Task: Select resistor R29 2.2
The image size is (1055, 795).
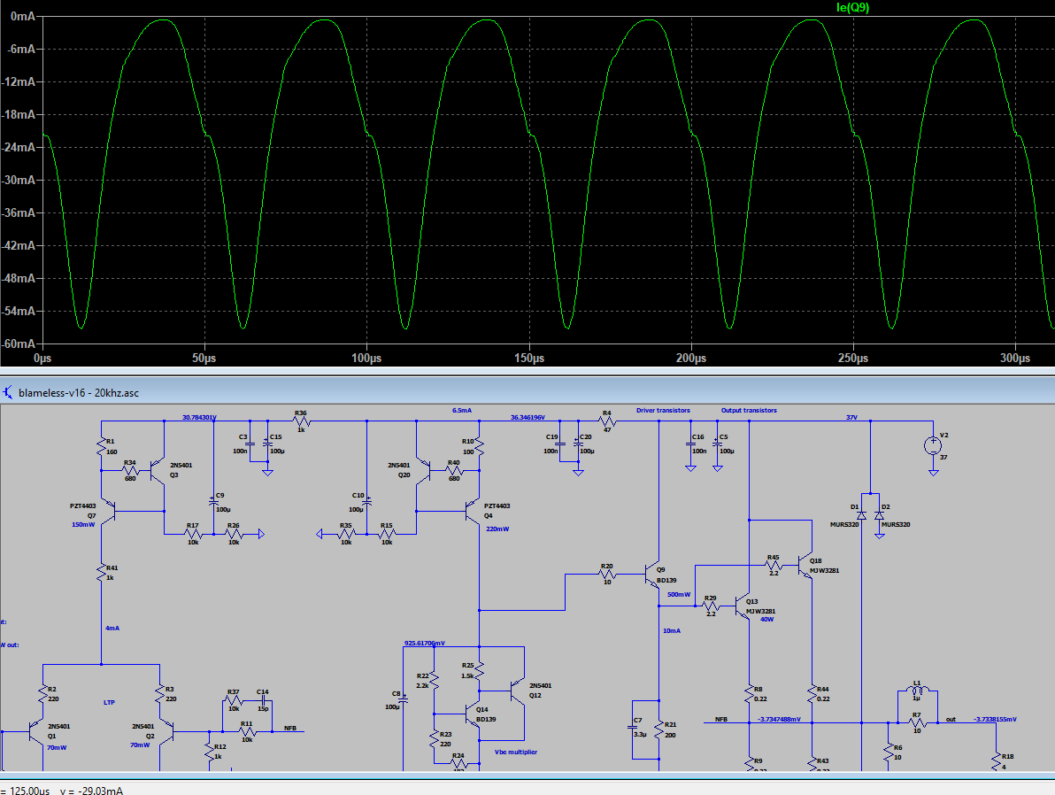Action: coord(711,606)
